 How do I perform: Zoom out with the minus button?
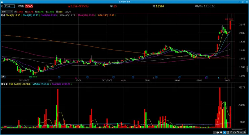tap(241, 132)
